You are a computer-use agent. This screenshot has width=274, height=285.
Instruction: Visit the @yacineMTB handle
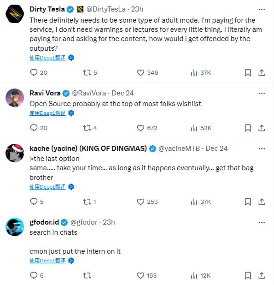point(179,148)
